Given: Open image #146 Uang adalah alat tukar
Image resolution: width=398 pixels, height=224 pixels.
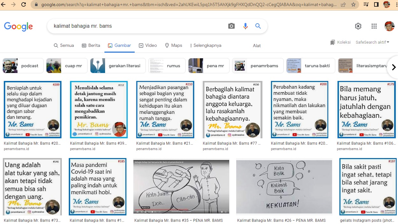Looking at the screenshot, I should (32, 187).
